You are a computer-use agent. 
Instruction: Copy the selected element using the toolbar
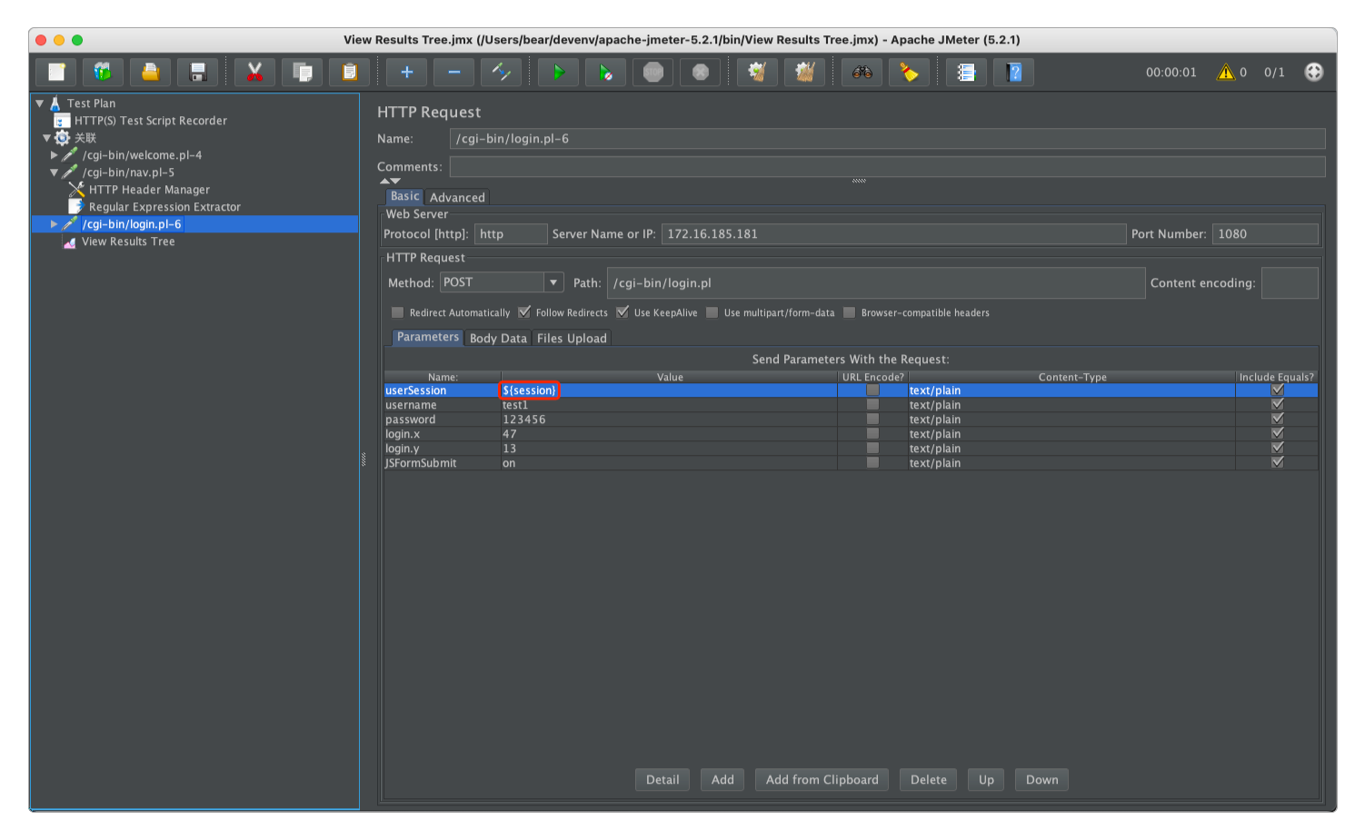303,73
